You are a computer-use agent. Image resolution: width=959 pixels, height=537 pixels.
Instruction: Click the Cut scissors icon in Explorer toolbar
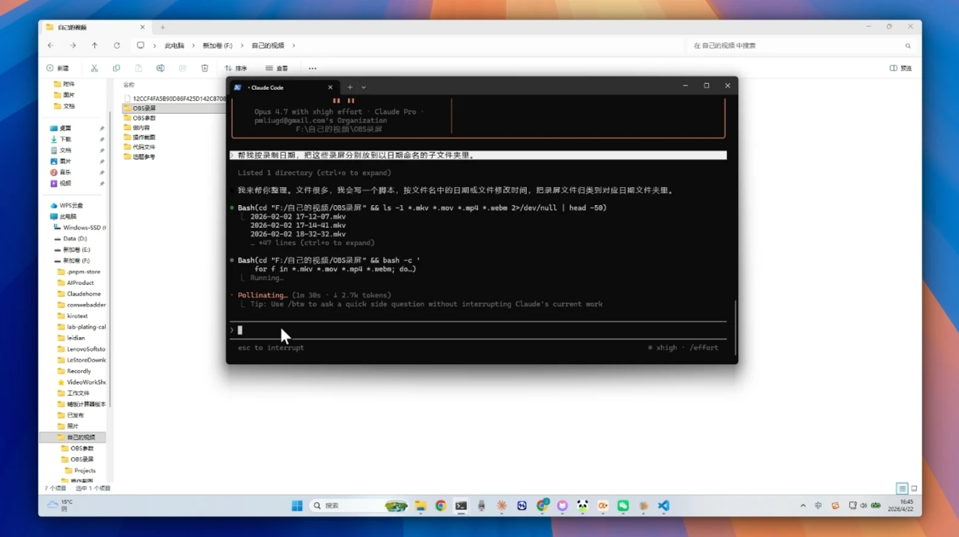94,68
